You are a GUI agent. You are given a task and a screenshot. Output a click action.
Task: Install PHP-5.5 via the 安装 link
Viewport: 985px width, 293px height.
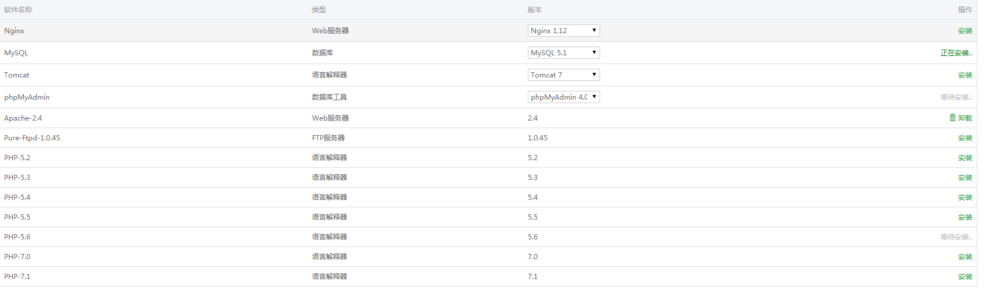pos(965,217)
